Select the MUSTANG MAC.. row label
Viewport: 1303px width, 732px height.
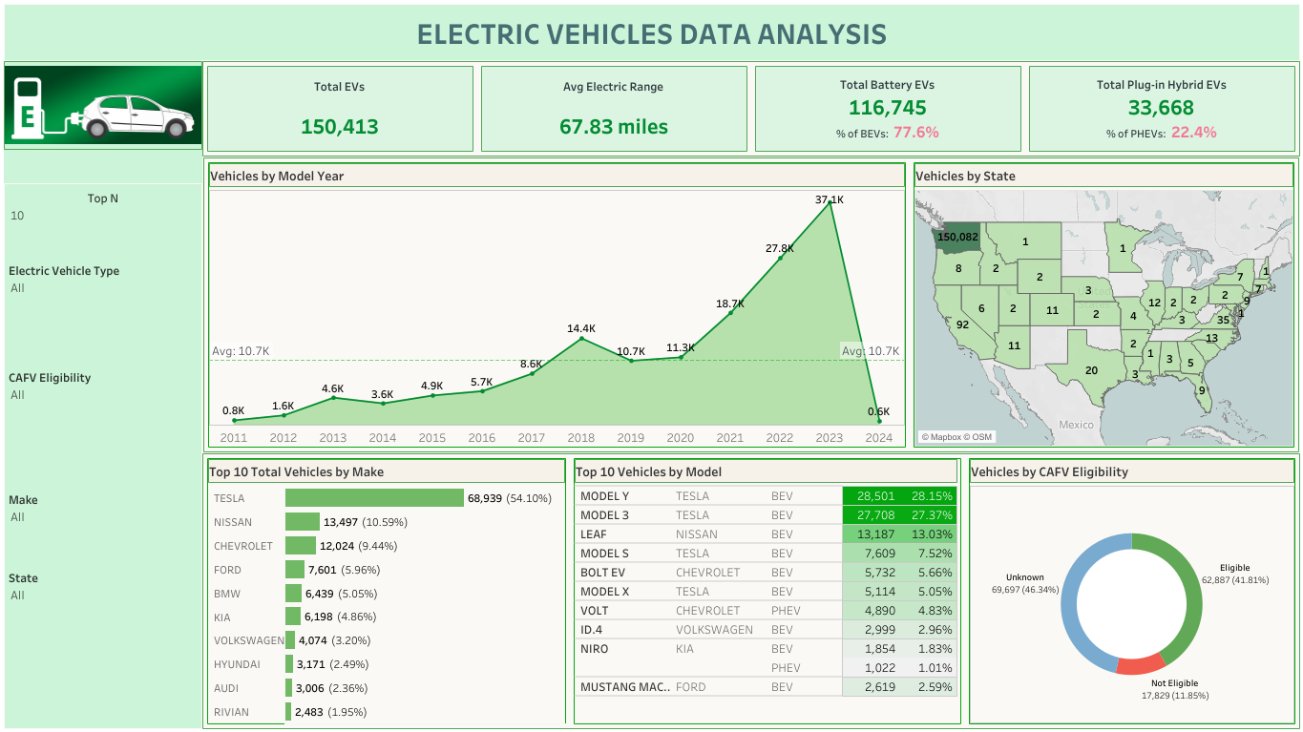pyautogui.click(x=625, y=687)
